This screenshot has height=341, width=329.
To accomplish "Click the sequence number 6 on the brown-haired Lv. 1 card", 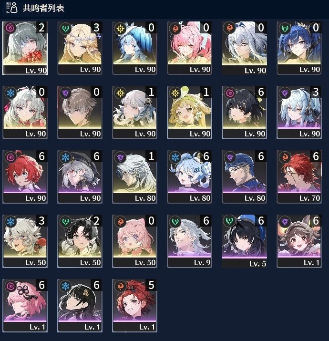I will [x=316, y=221].
